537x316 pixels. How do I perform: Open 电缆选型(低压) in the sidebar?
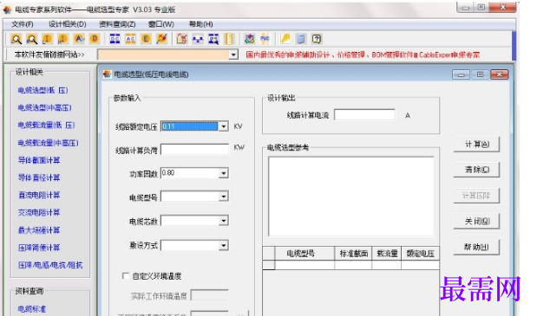pos(43,90)
